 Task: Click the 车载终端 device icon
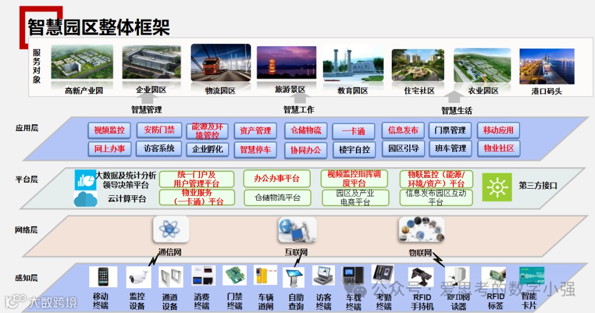[353, 276]
